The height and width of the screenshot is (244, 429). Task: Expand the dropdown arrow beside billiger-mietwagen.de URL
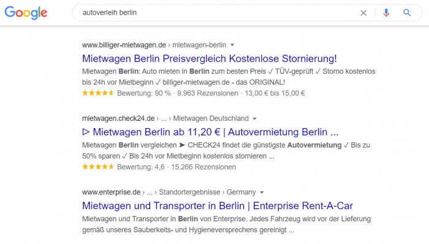point(232,45)
